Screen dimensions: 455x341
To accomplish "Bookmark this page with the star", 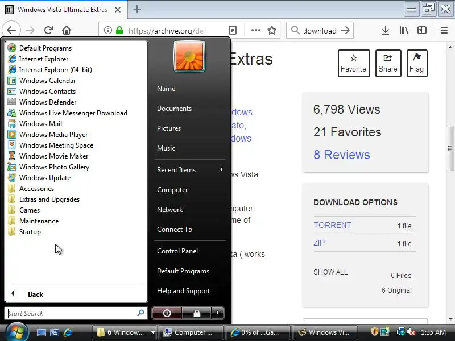I will (272, 30).
